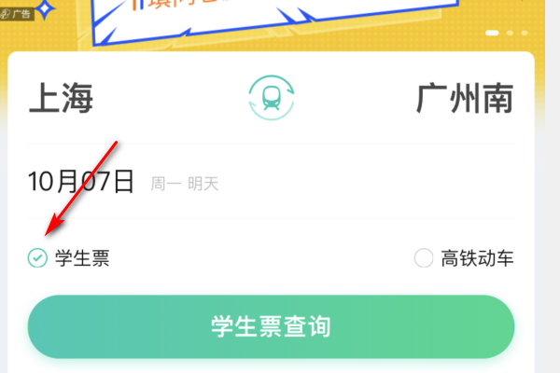This screenshot has height=373, width=560.
Task: Click the green check mark of 学生票
Action: pyautogui.click(x=37, y=257)
